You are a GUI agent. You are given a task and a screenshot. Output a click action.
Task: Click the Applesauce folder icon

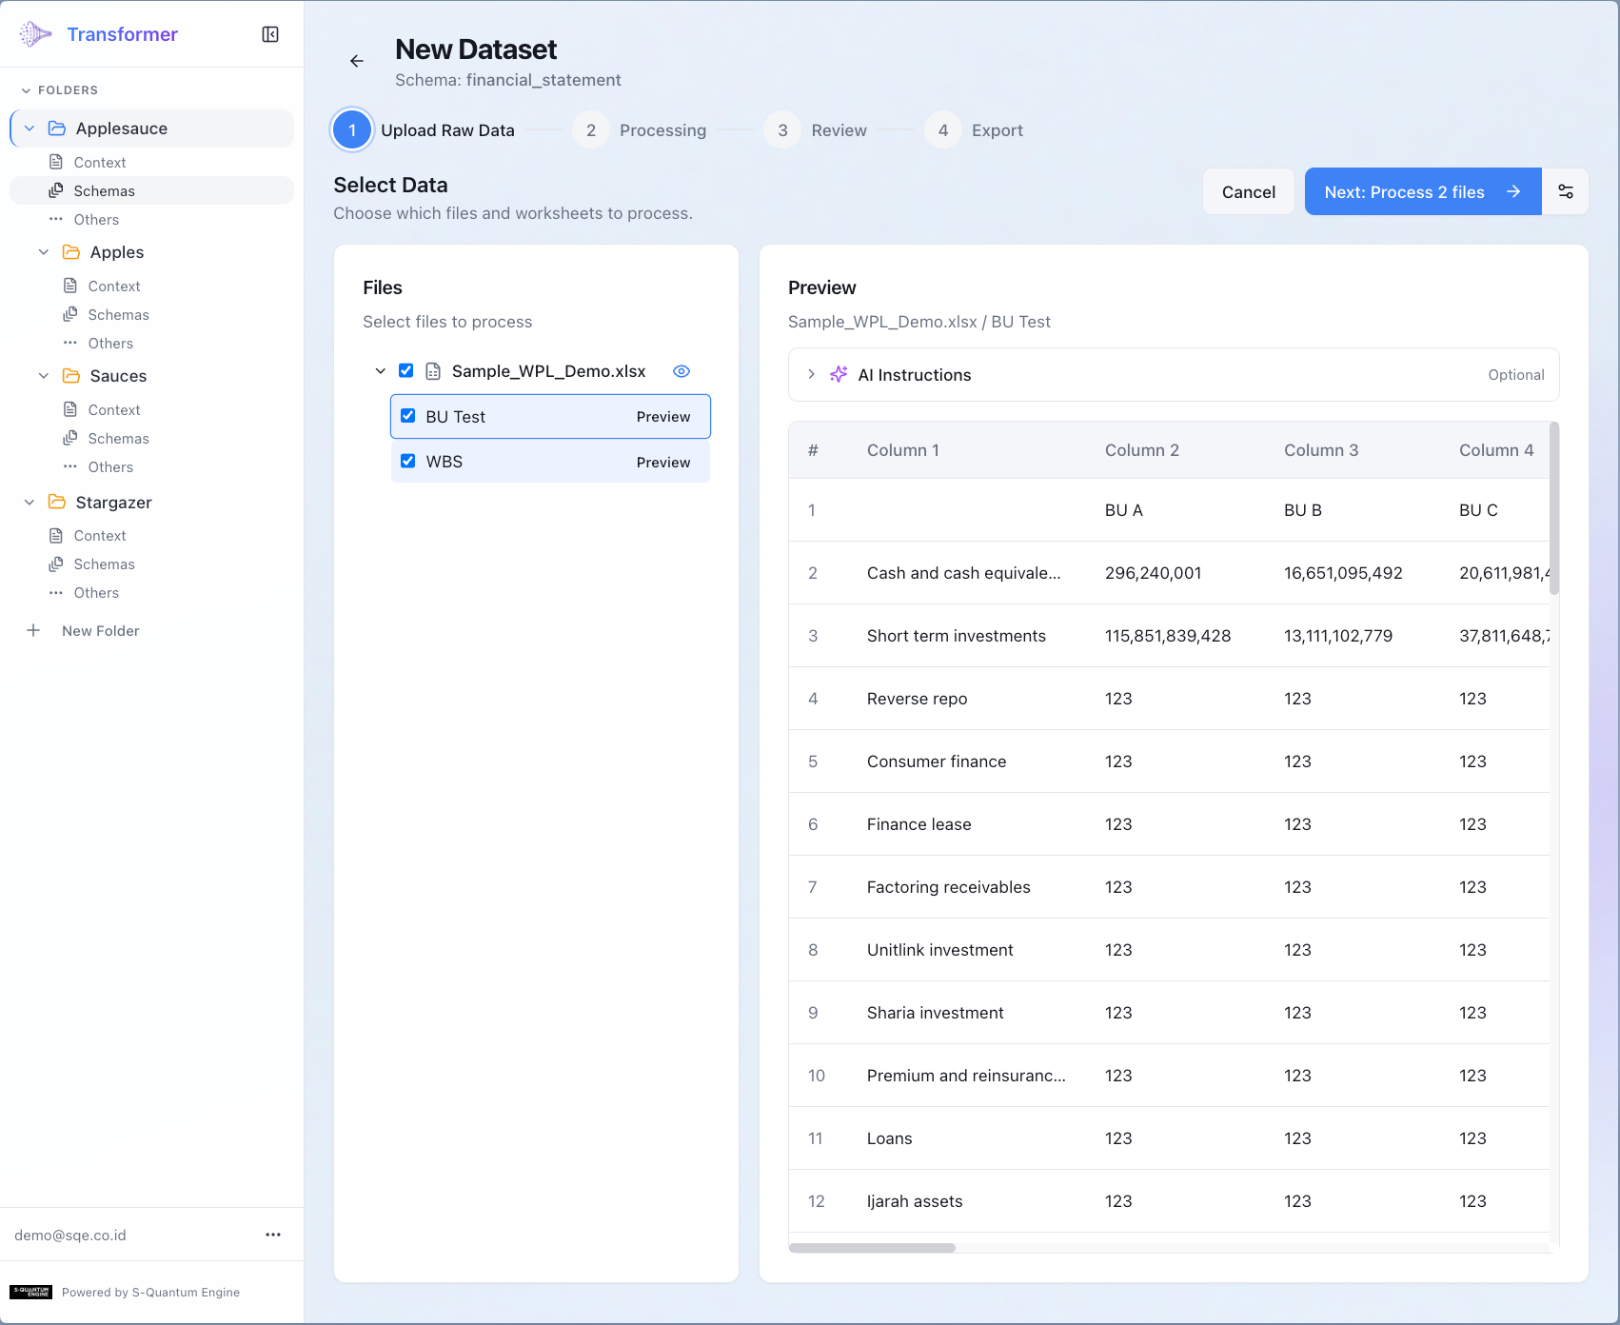(57, 129)
